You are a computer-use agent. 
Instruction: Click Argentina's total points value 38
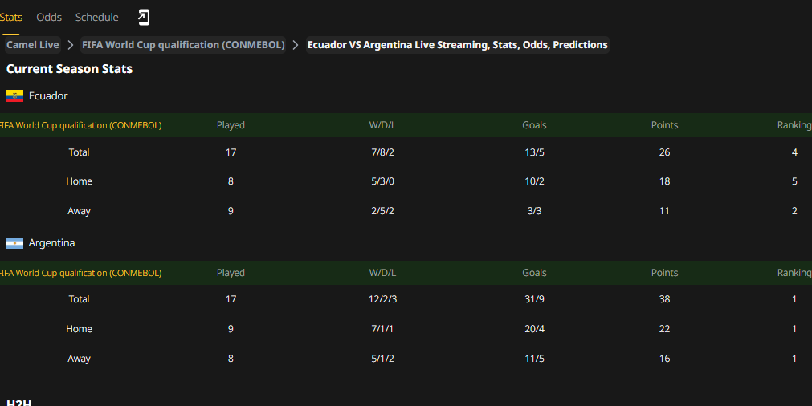coord(664,299)
